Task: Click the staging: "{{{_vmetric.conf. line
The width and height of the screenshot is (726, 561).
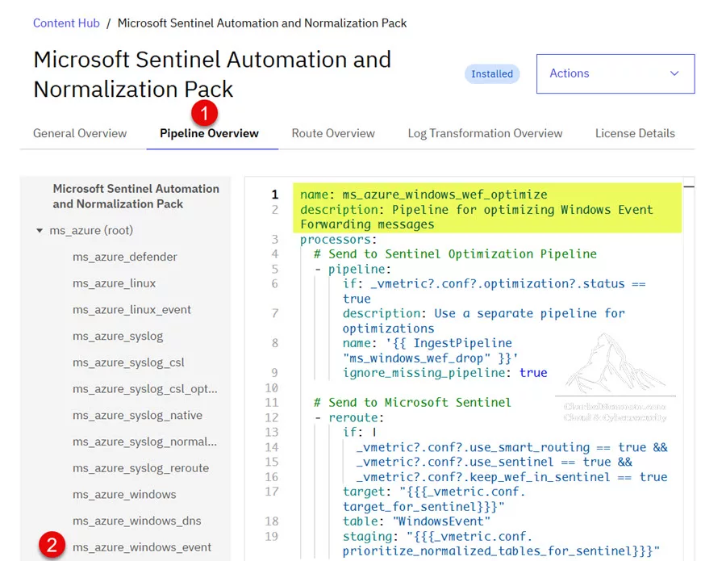Action: tap(501, 543)
